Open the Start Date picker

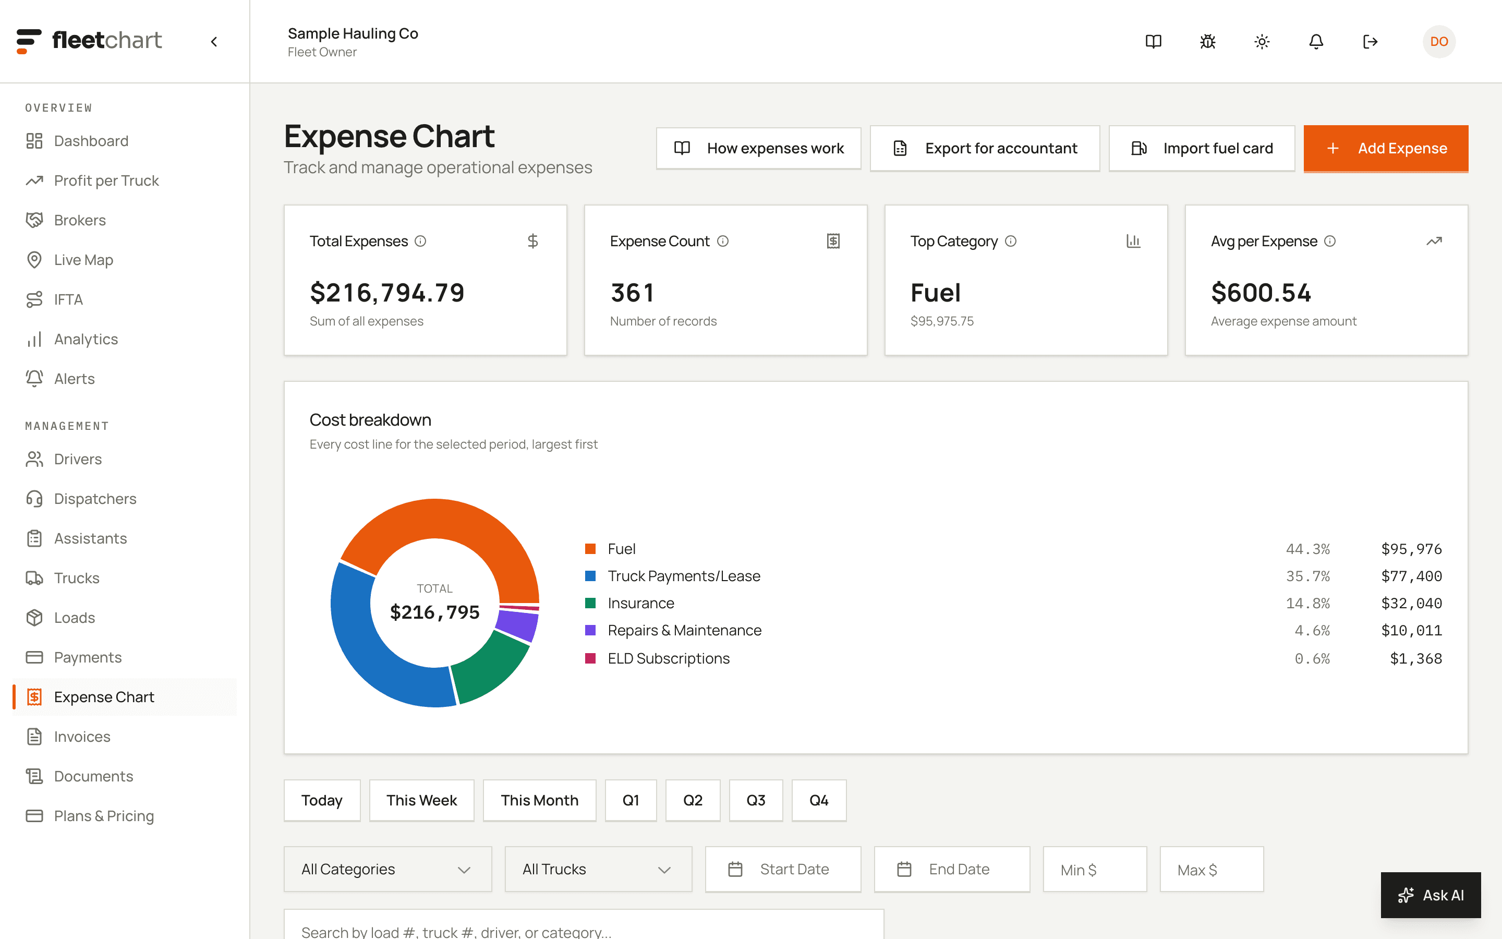pos(783,869)
